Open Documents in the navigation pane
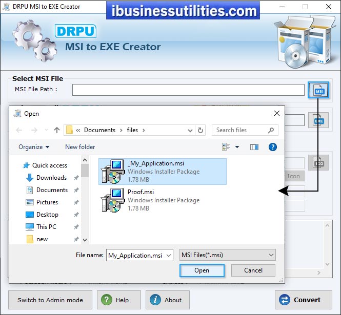 (x=47, y=190)
